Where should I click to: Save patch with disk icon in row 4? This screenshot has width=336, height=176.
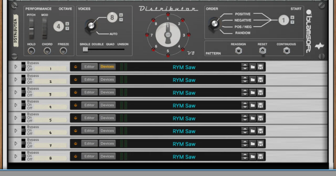(x=260, y=105)
